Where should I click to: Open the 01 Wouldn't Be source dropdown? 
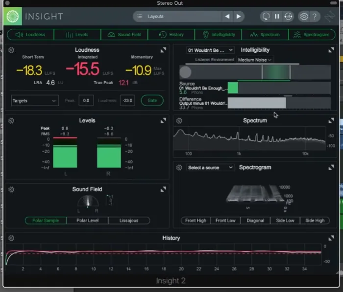(210, 50)
